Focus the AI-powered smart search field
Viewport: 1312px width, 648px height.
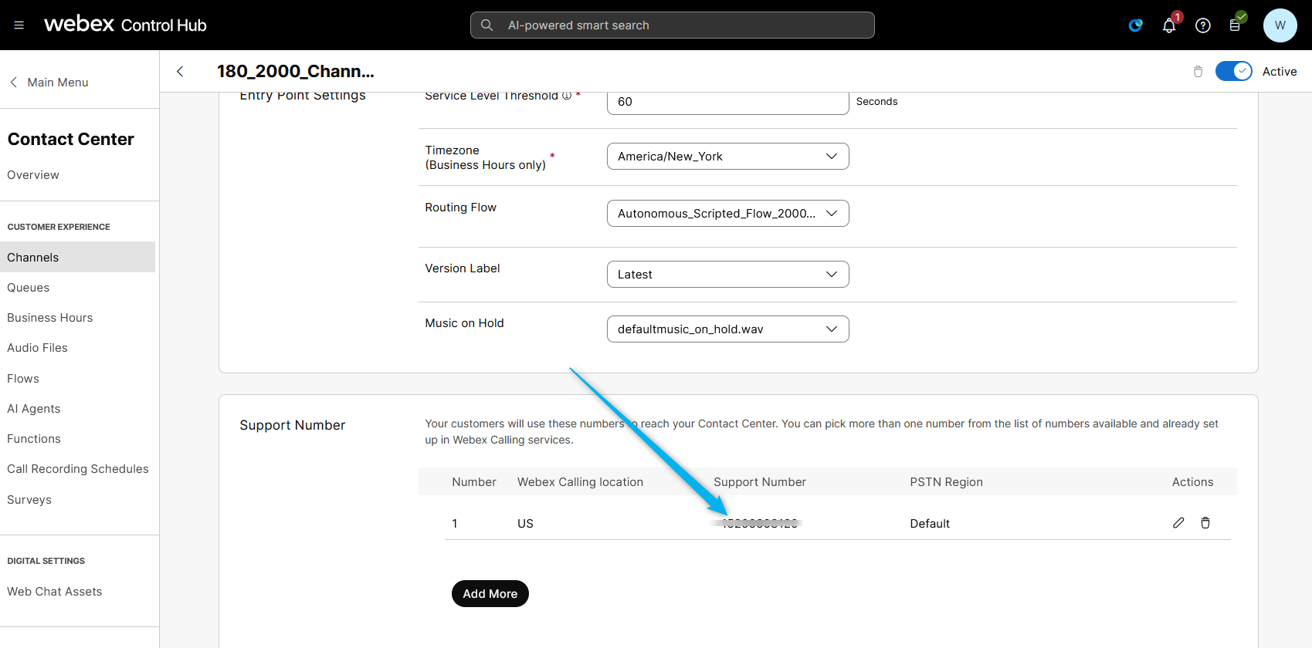(672, 25)
